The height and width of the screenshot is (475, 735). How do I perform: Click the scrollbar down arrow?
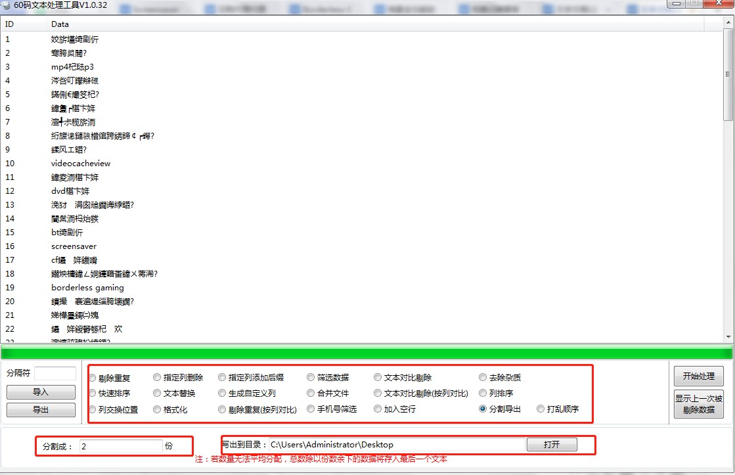[728, 336]
